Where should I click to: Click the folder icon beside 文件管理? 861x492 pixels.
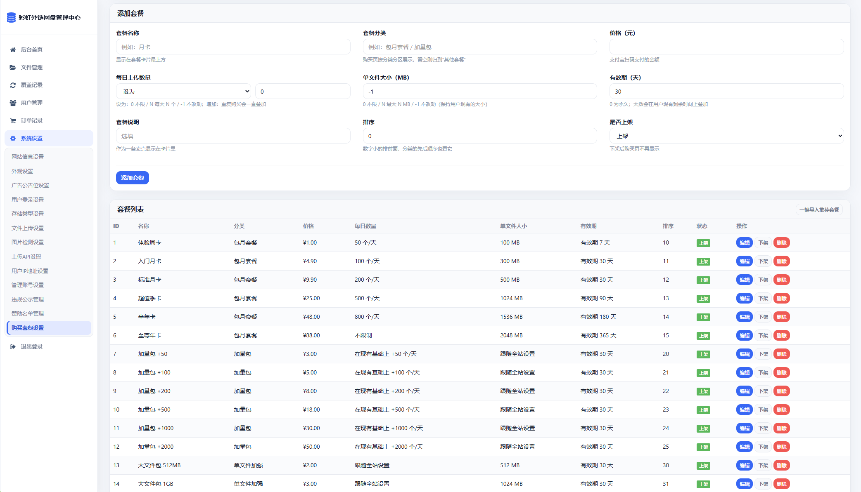(x=13, y=67)
